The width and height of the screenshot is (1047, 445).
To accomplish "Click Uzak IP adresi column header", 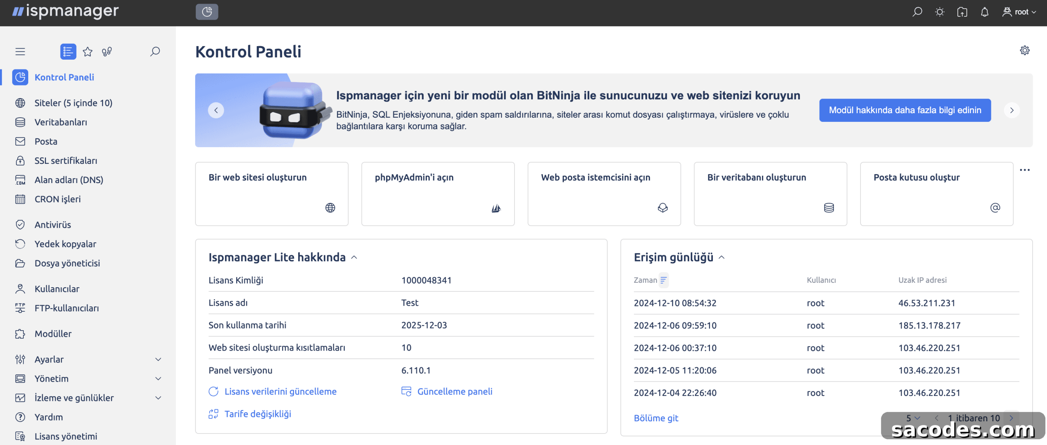I will [x=922, y=280].
